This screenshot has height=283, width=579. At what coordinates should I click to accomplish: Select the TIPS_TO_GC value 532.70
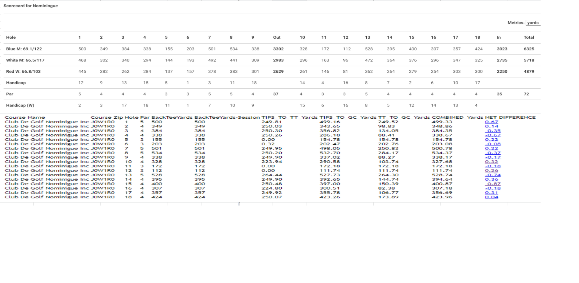[330, 153]
